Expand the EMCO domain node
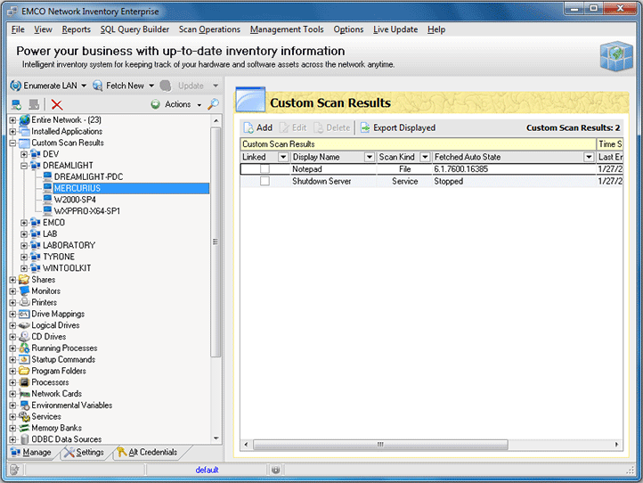Image resolution: width=643 pixels, height=483 pixels. point(24,223)
